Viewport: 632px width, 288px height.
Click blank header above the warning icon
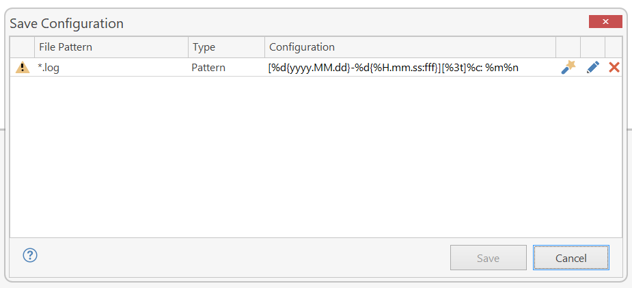(22, 47)
